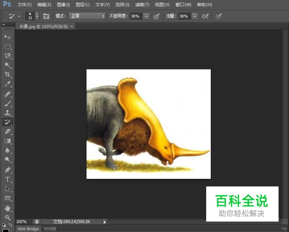
Task: Select the Path Selection tool
Action: click(x=8, y=189)
